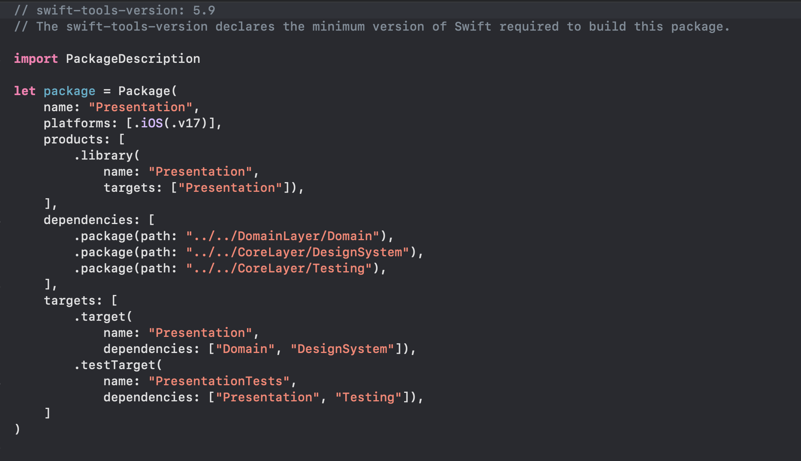Select the blue package variable name
Screen dimensions: 801x461
click(x=69, y=91)
